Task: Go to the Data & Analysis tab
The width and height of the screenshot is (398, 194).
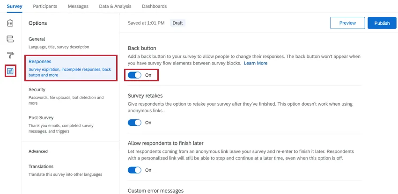Action: [115, 6]
